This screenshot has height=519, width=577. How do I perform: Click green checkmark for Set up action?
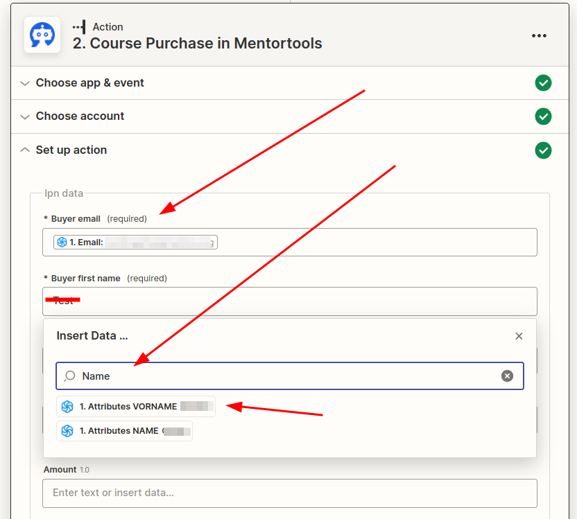(543, 150)
